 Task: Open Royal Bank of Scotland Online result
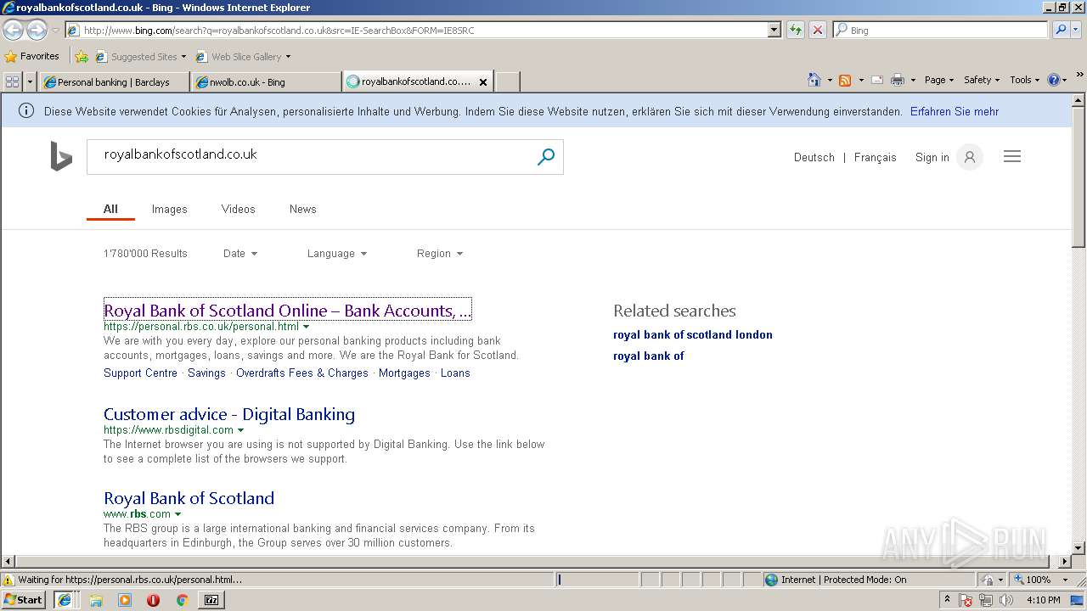tap(287, 311)
